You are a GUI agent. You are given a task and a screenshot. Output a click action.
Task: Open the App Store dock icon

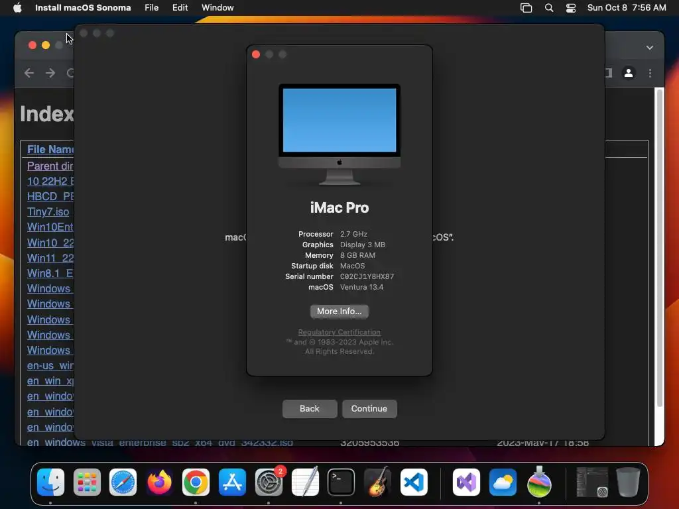(232, 482)
